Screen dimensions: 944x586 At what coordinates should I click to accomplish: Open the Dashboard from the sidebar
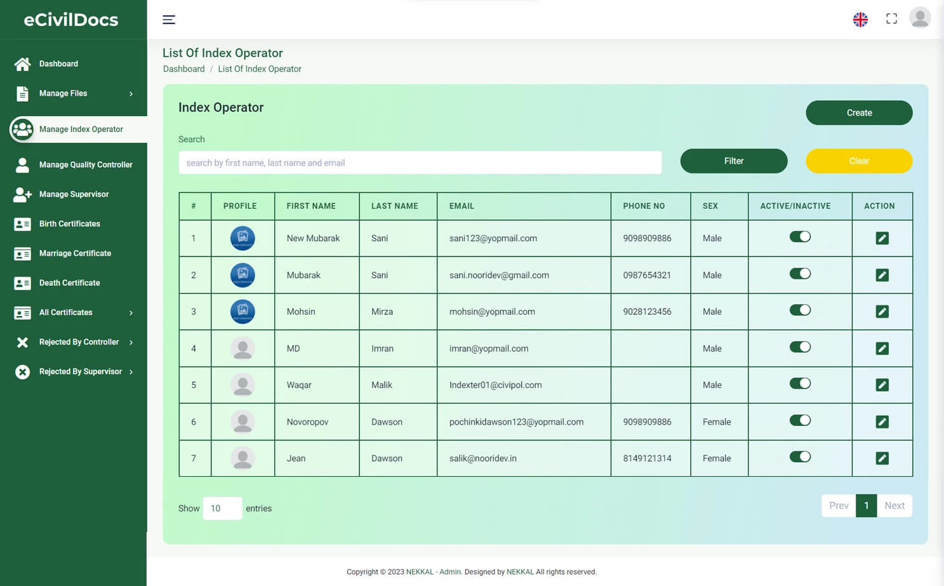point(22,63)
